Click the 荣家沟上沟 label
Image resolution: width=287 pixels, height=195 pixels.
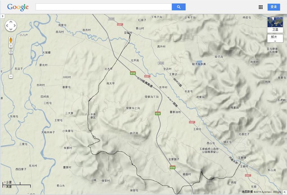coord(133,108)
